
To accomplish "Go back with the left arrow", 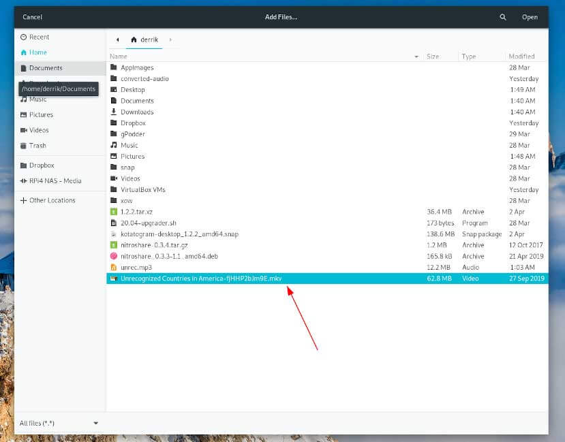I will (117, 40).
